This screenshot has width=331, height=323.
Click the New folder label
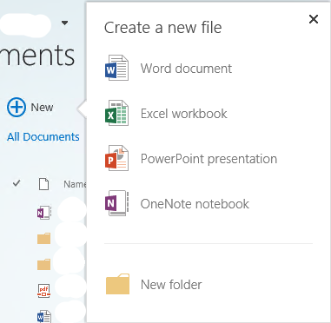point(171,285)
